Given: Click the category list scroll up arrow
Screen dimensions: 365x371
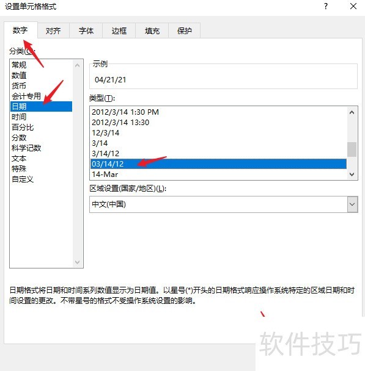Looking at the screenshot, I should 77,65.
